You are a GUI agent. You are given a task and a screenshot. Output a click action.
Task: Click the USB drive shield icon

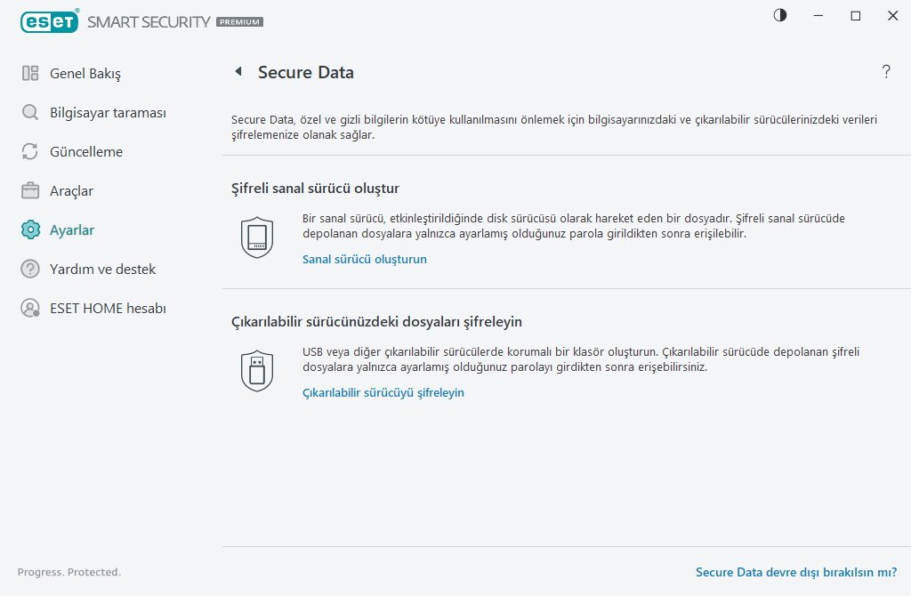coord(256,368)
